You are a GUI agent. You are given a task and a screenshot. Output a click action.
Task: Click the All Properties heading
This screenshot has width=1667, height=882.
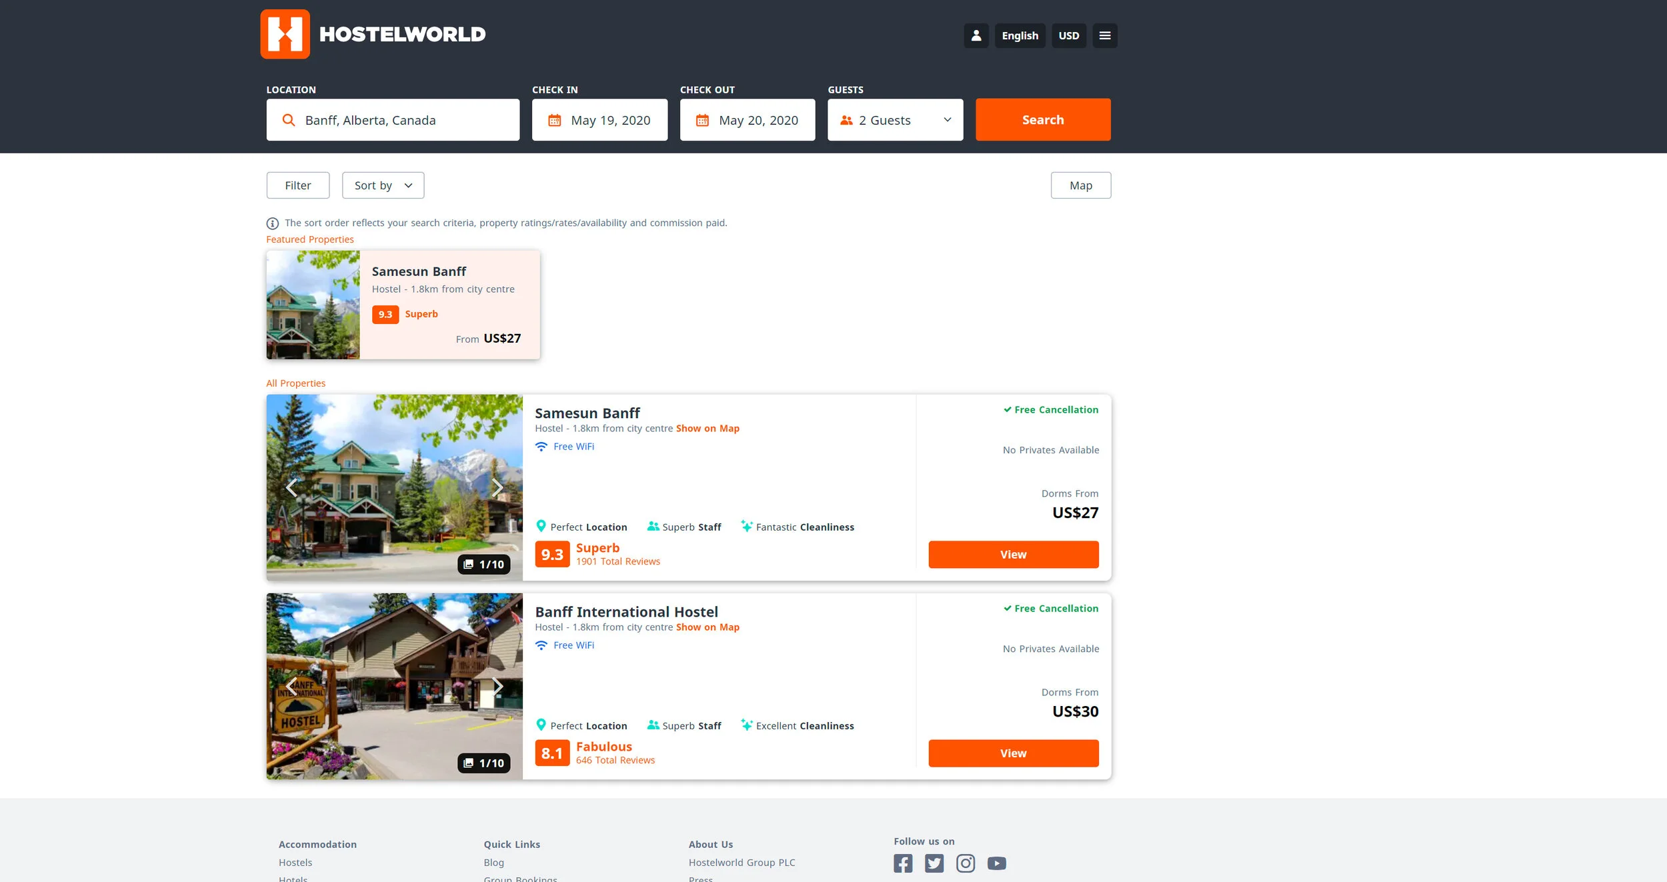[x=296, y=383]
